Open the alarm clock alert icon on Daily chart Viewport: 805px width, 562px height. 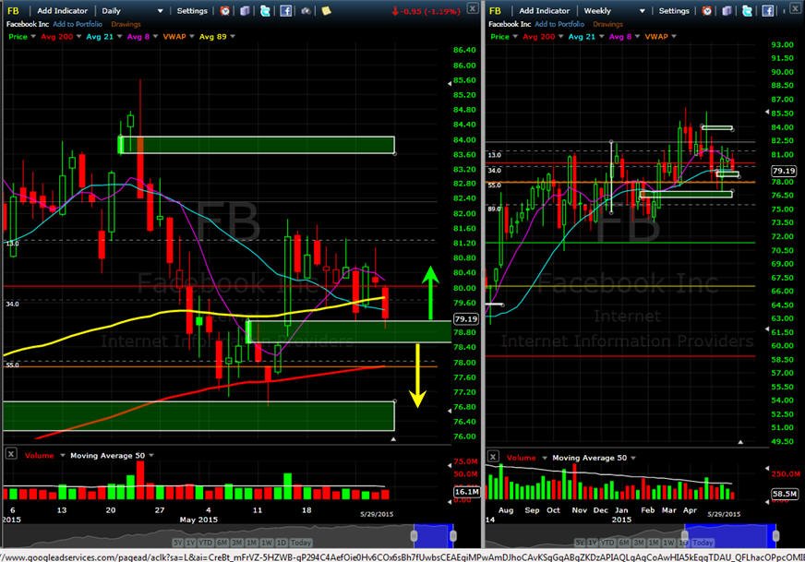coord(225,11)
